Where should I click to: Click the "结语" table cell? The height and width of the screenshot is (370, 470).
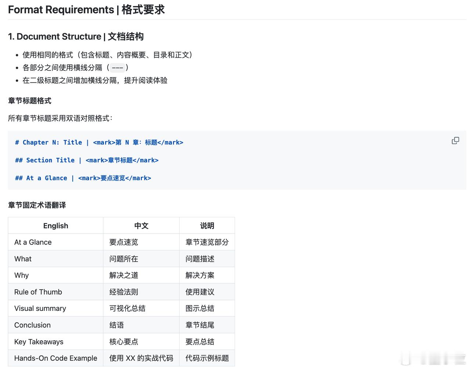[141, 325]
